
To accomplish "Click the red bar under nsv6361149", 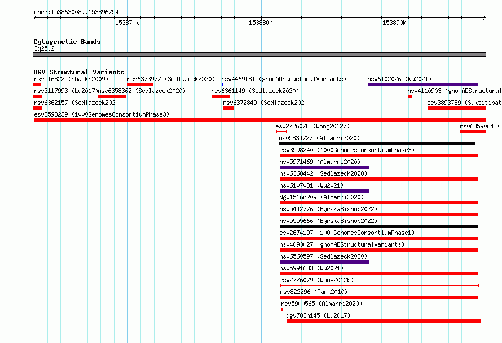I will point(221,96).
